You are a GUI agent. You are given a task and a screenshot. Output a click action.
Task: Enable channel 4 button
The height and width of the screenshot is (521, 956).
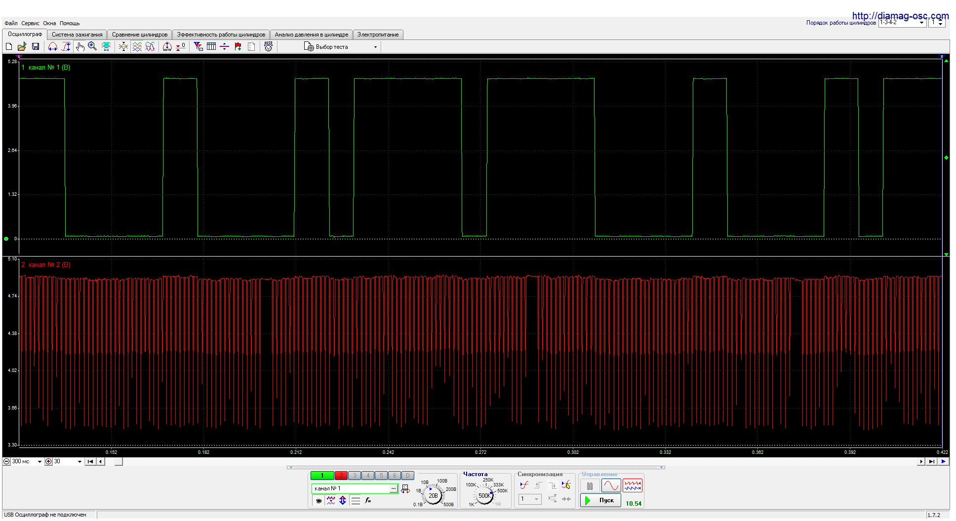(x=368, y=476)
